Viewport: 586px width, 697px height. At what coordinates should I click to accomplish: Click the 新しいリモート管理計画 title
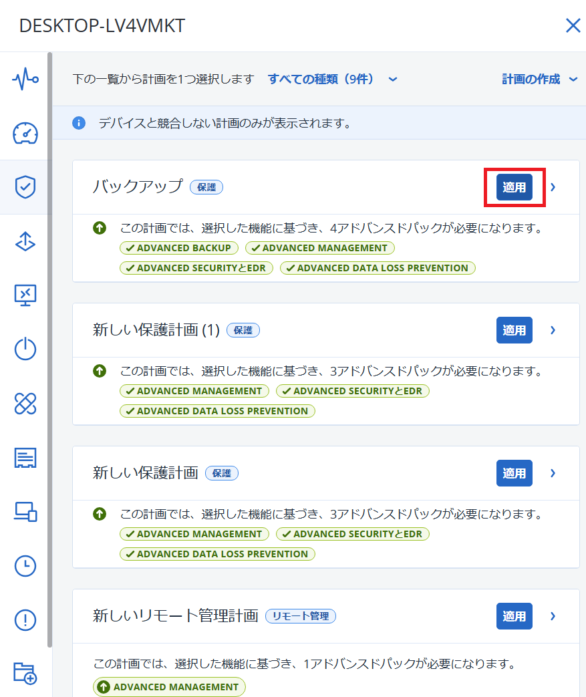point(176,615)
